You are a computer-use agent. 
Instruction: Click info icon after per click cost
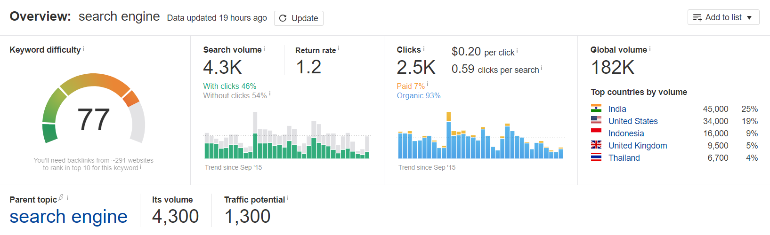point(517,50)
